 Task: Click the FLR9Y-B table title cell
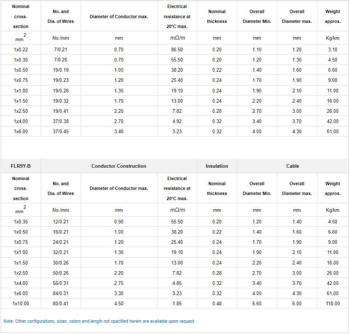click(x=21, y=166)
